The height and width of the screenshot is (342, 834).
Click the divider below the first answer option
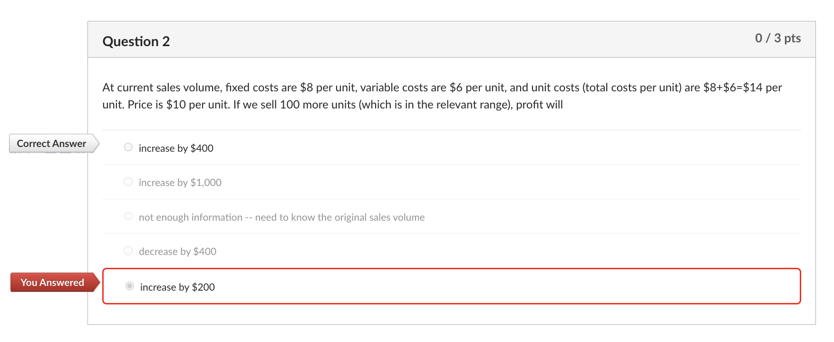452,164
